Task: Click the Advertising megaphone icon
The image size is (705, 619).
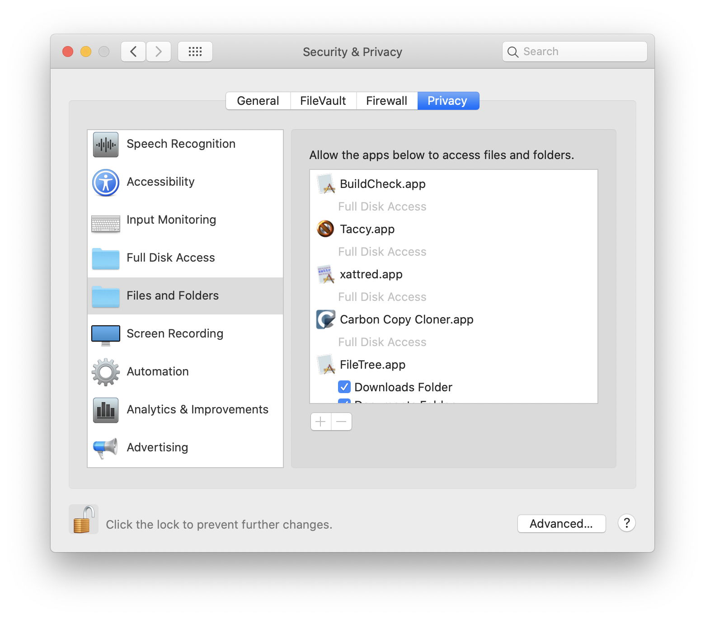Action: click(106, 448)
